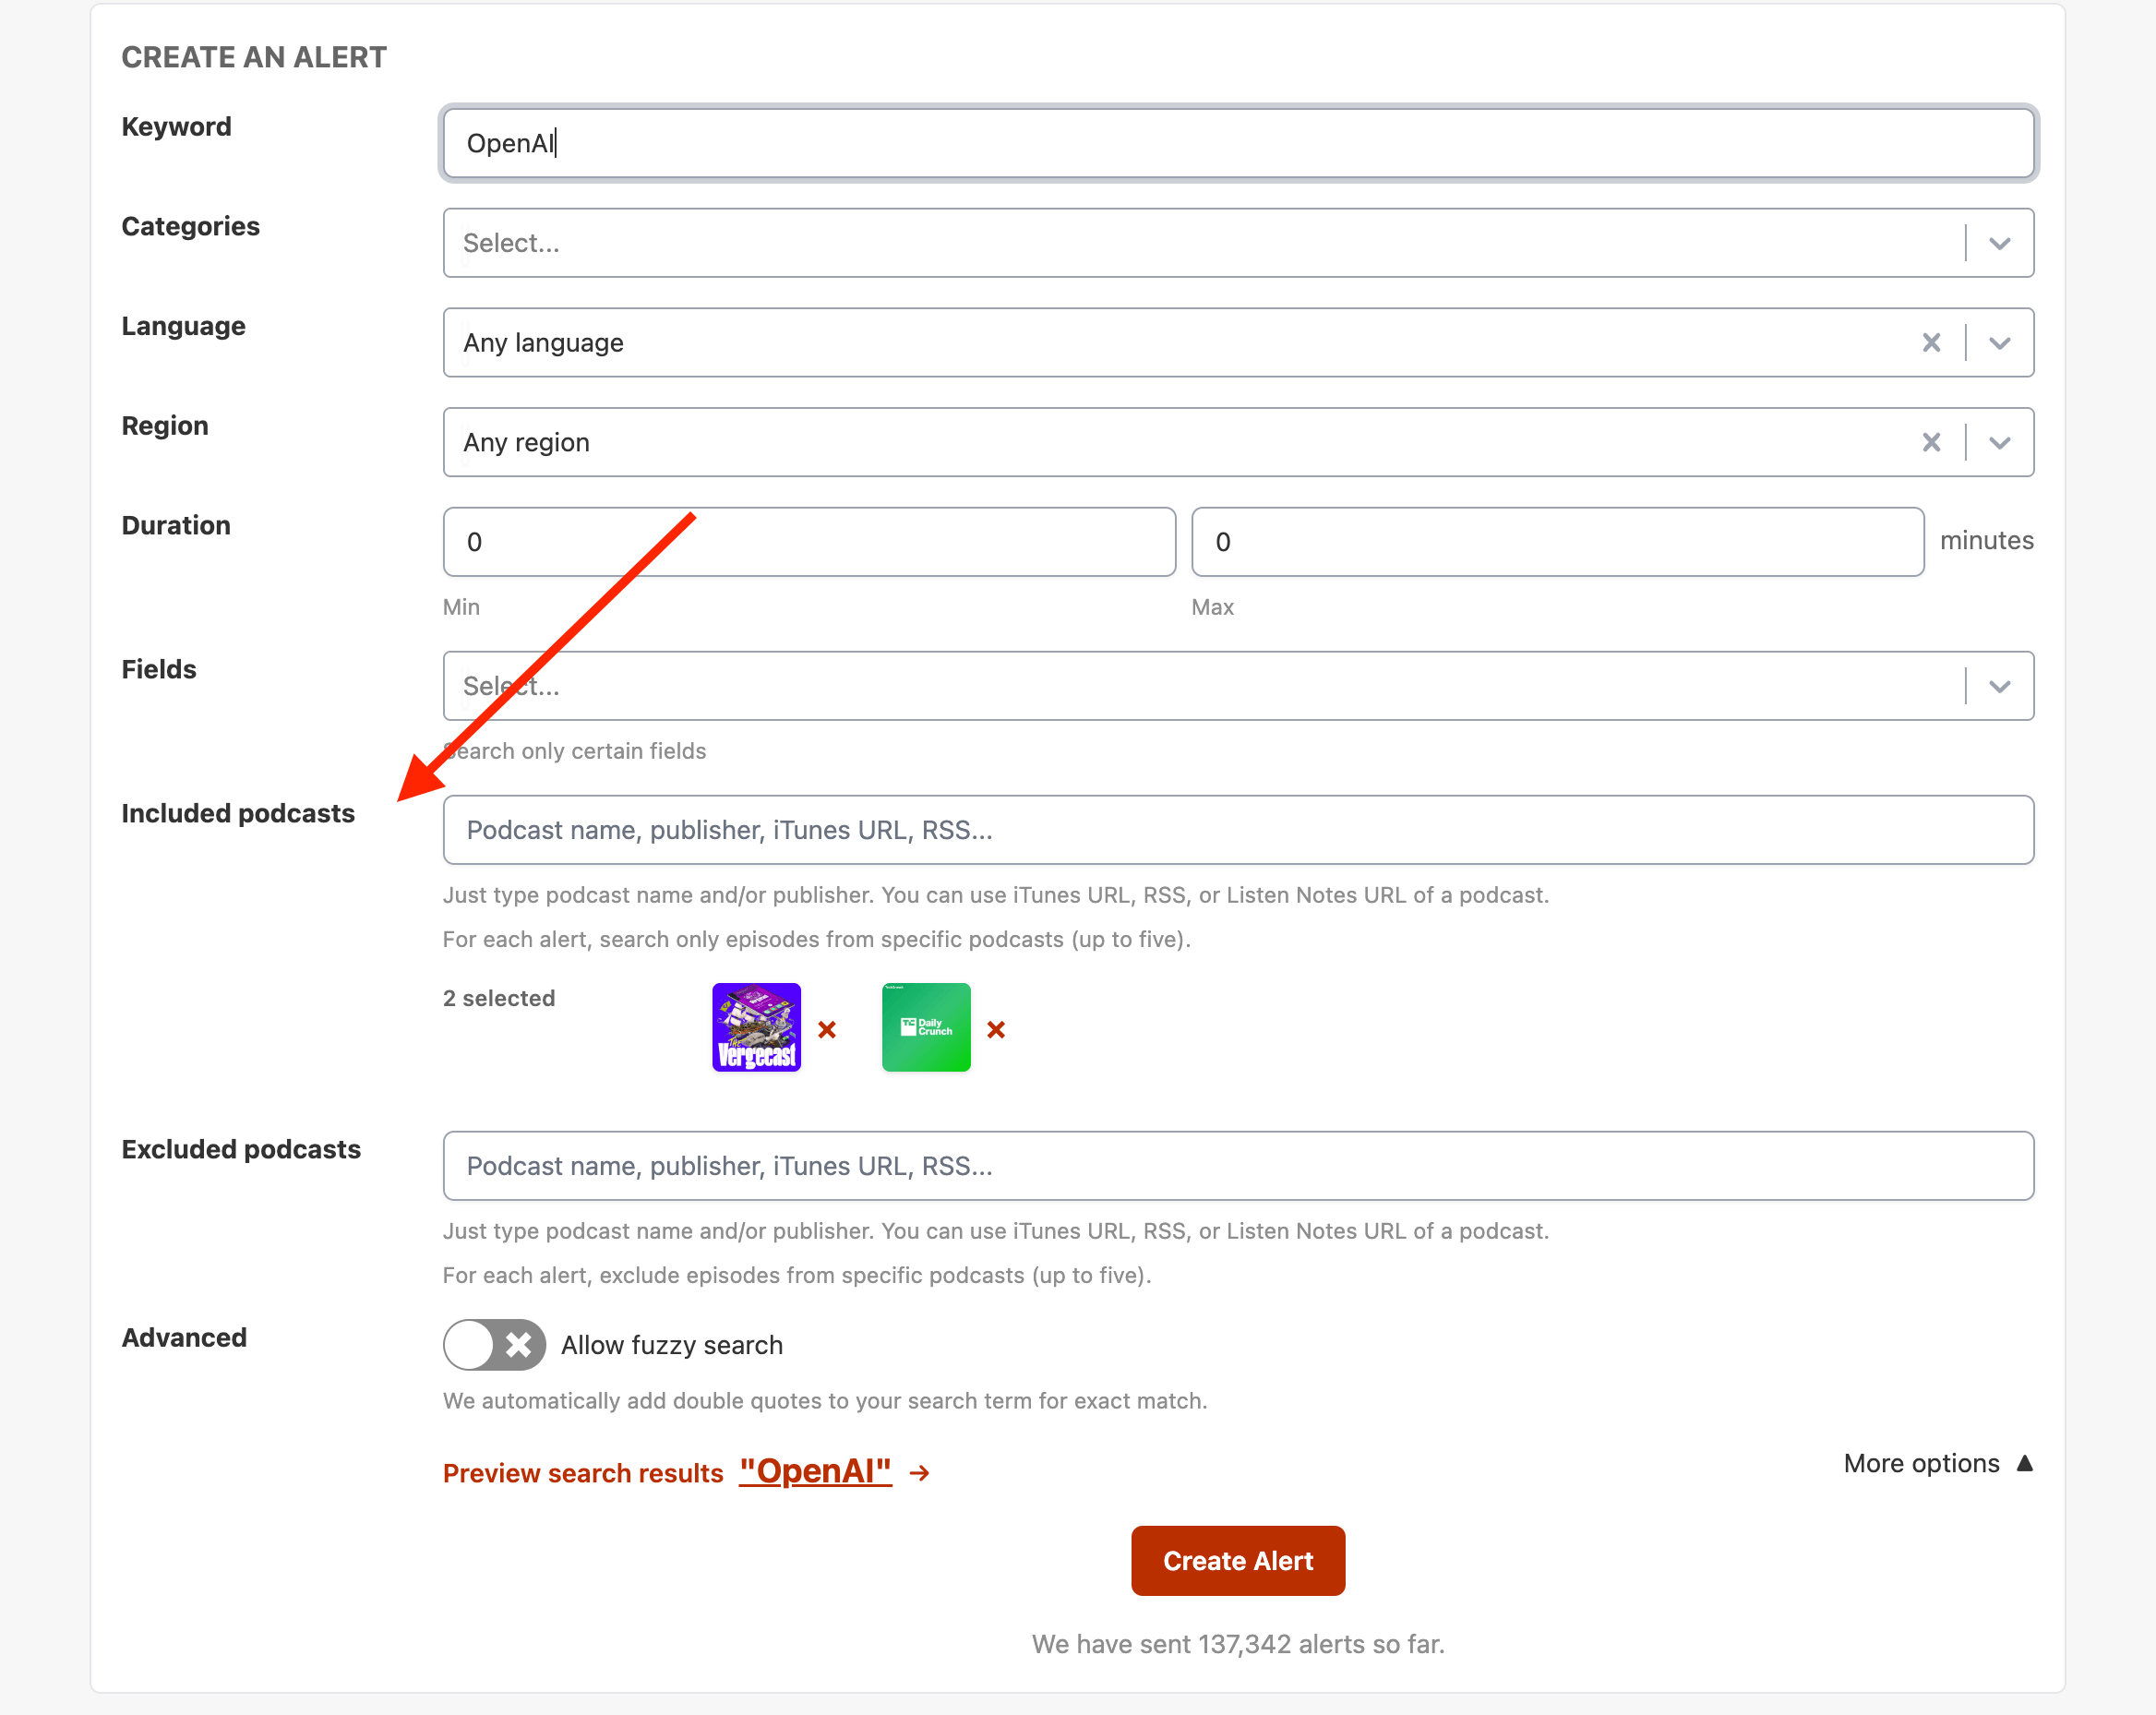The width and height of the screenshot is (2156, 1715).
Task: Click the Excluded podcasts label
Action: (241, 1149)
